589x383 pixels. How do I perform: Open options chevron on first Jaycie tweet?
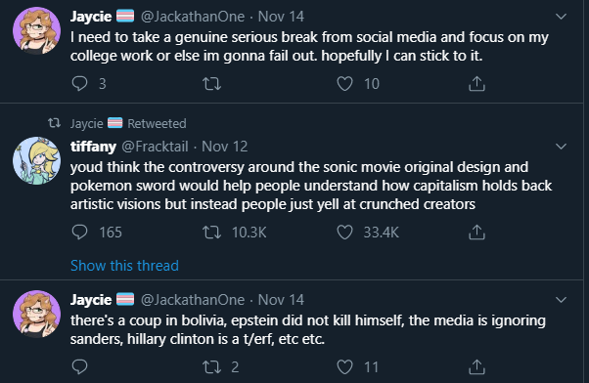pyautogui.click(x=561, y=17)
